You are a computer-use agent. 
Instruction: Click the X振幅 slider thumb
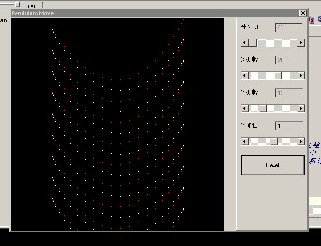click(x=278, y=76)
